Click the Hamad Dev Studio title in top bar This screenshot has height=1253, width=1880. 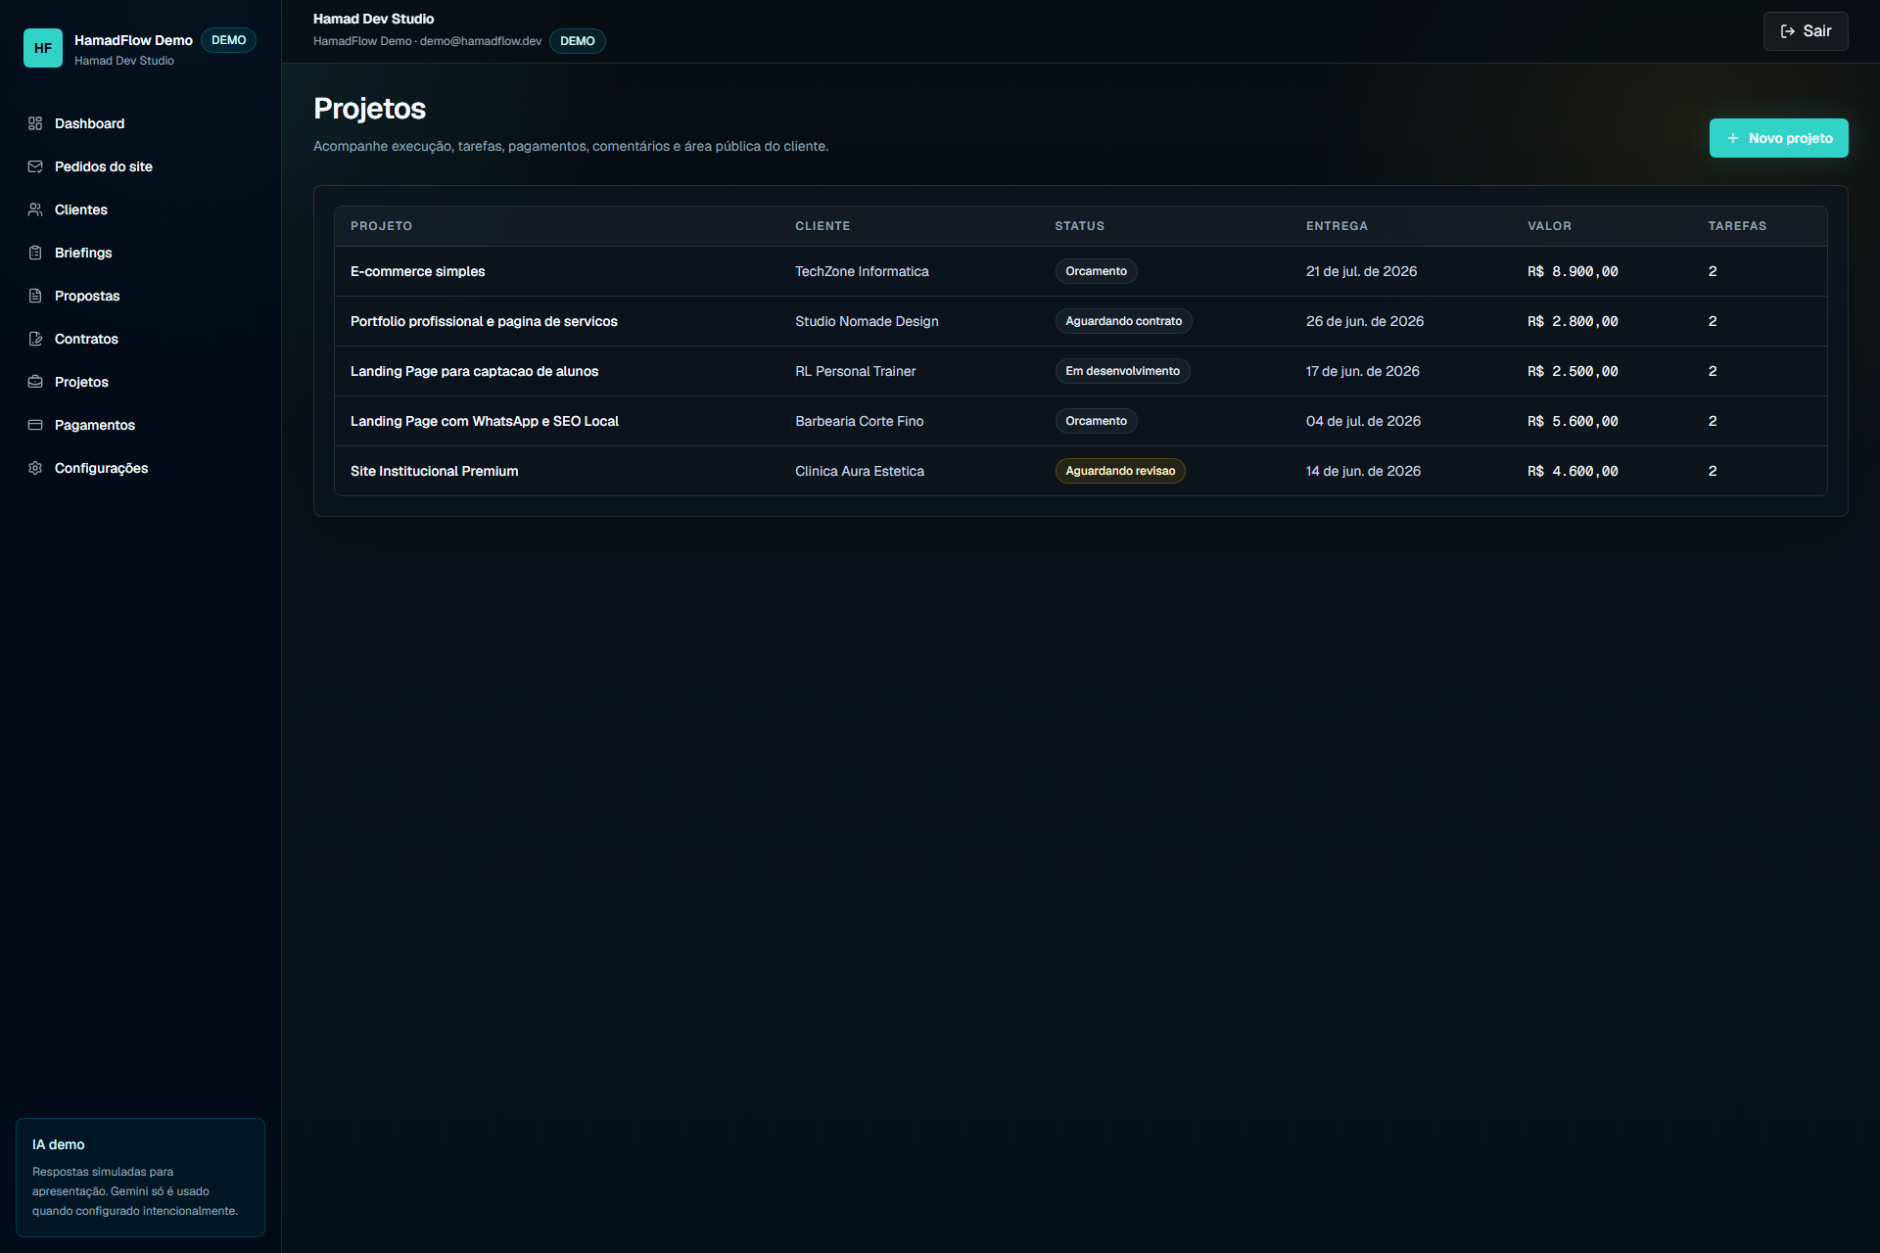pyautogui.click(x=373, y=19)
